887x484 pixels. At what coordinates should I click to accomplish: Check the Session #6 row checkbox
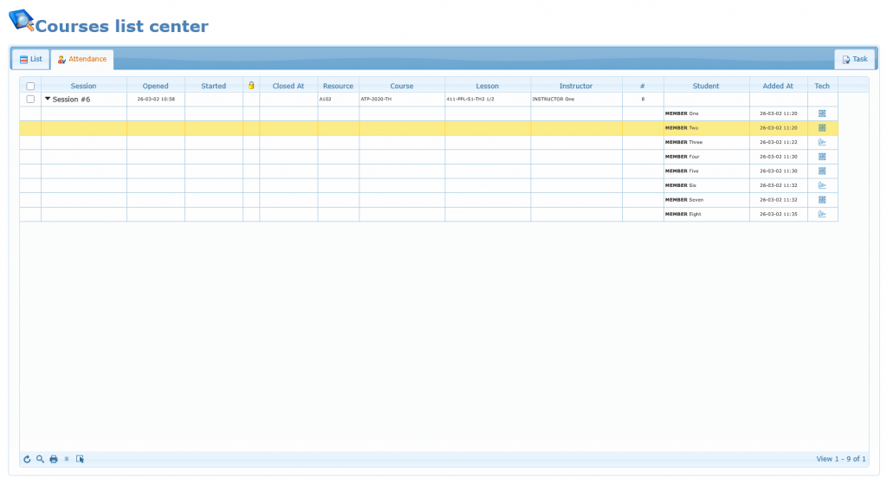click(x=30, y=100)
